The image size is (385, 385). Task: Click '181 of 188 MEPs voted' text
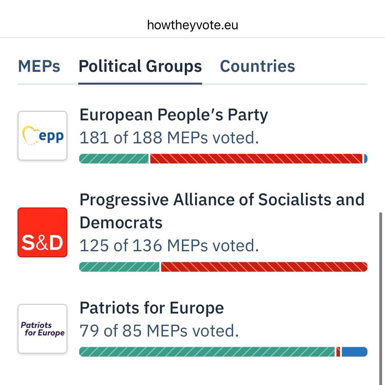(x=169, y=138)
